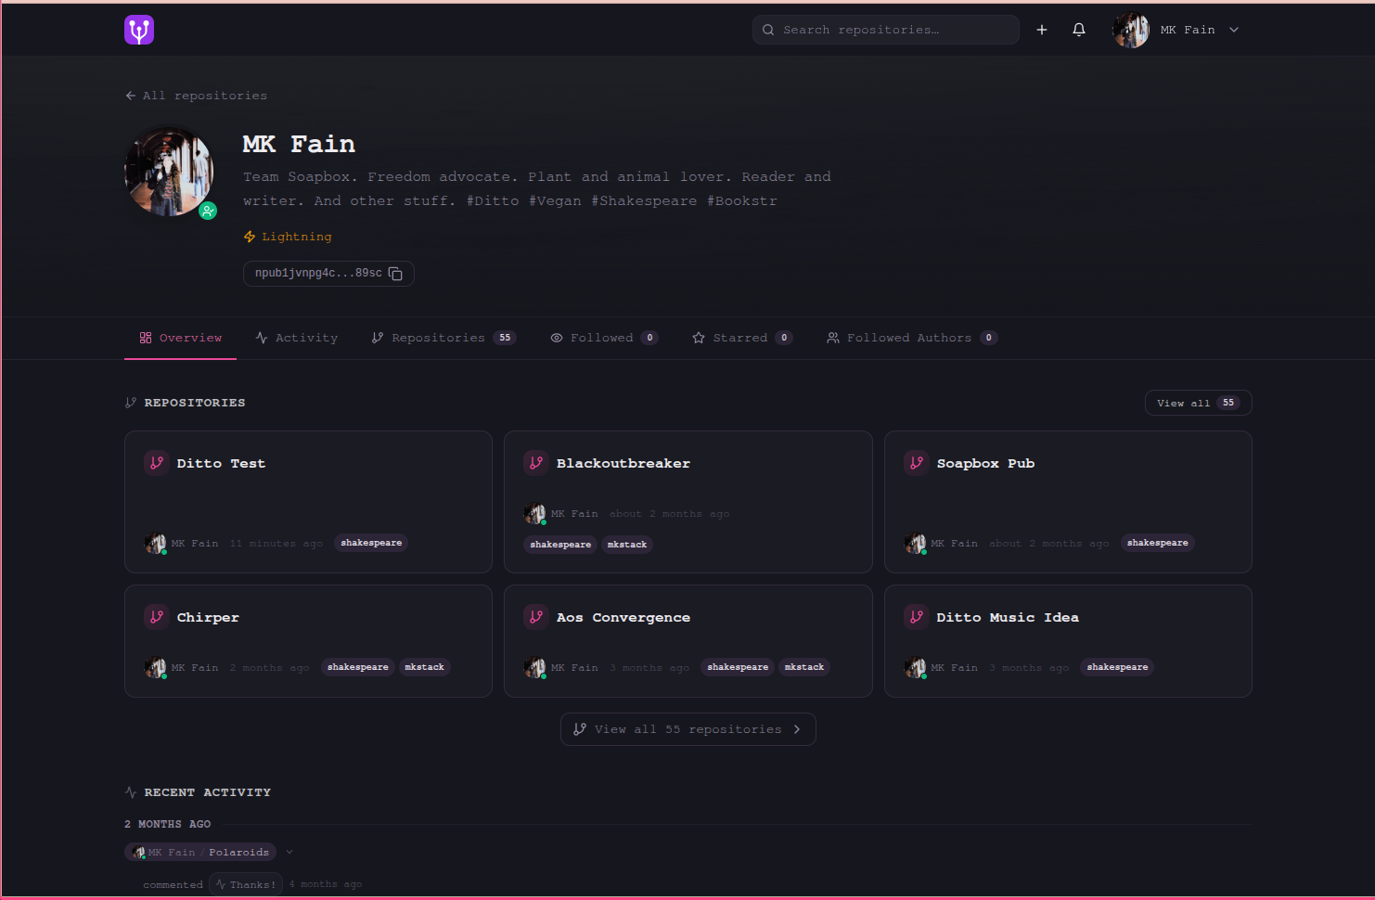The height and width of the screenshot is (900, 1375).
Task: Switch to the Overview tab
Action: pos(181,338)
